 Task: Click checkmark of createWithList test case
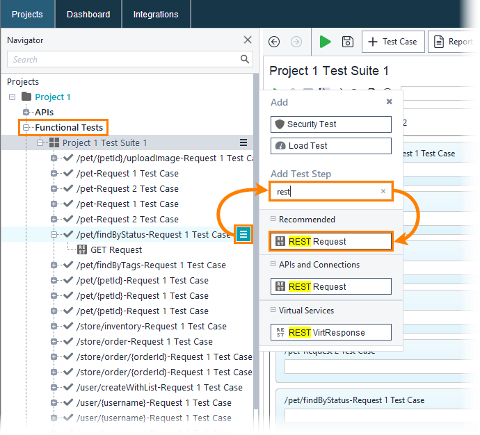[68, 386]
